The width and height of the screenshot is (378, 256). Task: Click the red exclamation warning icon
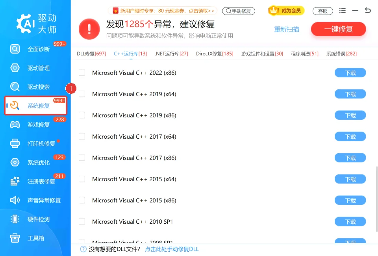pos(89,29)
